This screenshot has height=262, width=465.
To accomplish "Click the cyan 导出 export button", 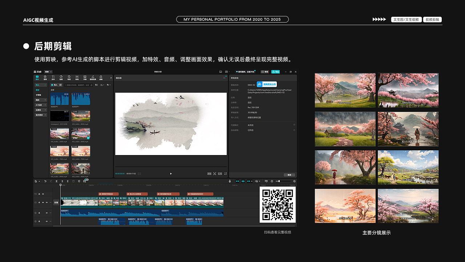I will tap(275, 72).
